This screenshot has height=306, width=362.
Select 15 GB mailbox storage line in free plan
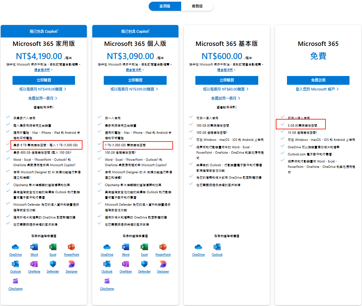(302, 133)
